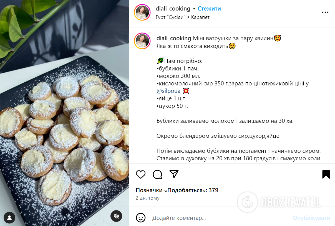Click the caption profile avatar
Viewport: 335px width, 226px height.
(142, 41)
